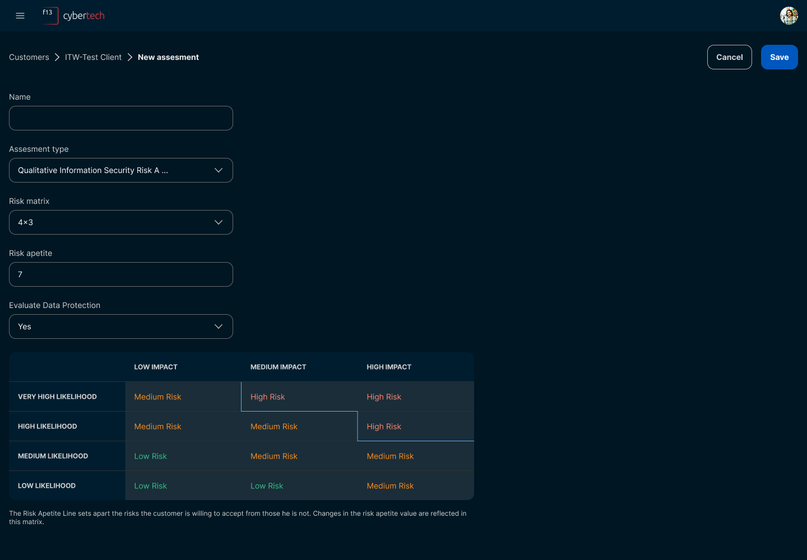807x560 pixels.
Task: Click chevron arrow in Evaluate Data Protection field
Action: coord(219,326)
